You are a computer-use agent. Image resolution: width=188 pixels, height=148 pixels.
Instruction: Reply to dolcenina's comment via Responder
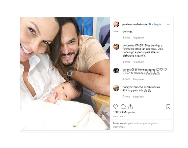pyautogui.click(x=138, y=62)
